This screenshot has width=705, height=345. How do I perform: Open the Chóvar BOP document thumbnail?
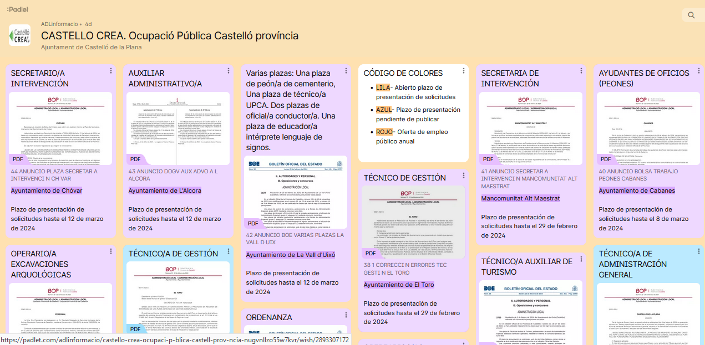click(x=60, y=128)
